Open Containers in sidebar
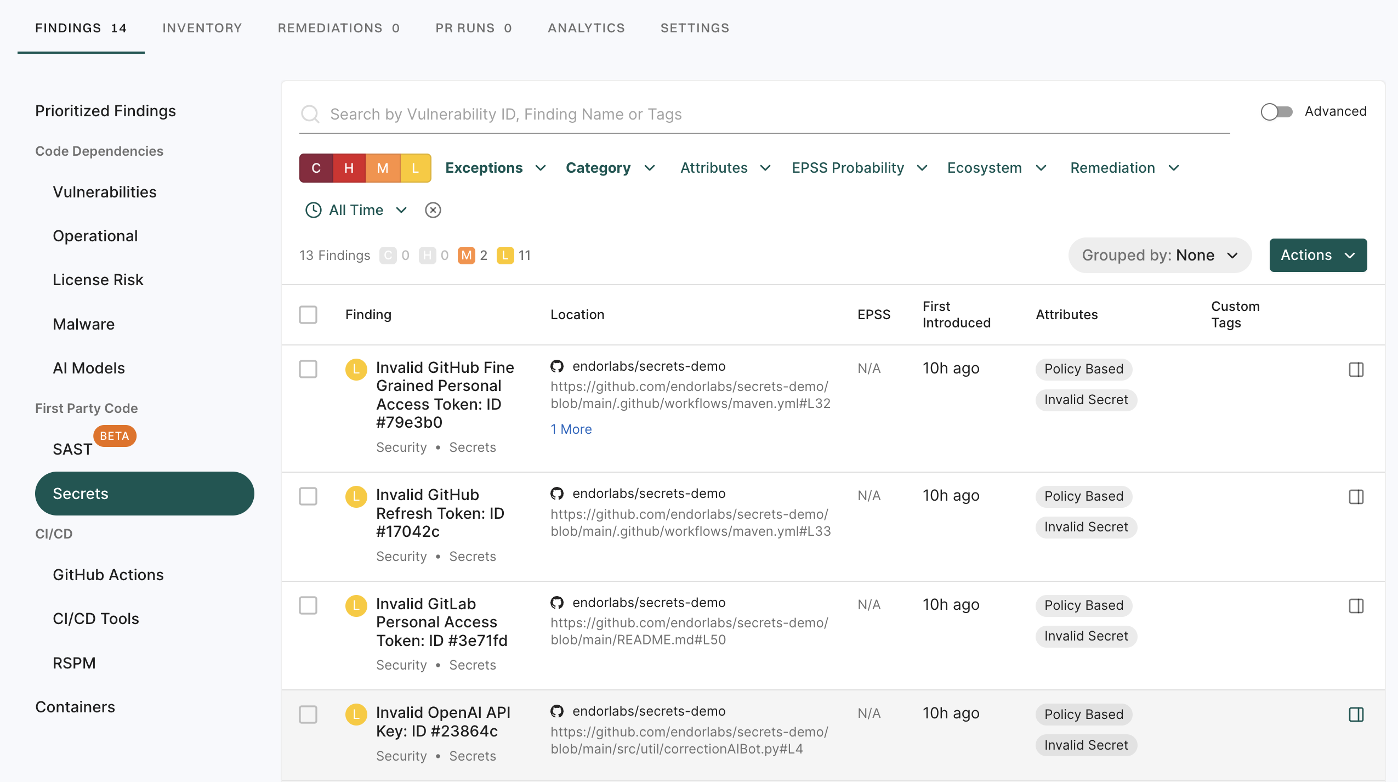The width and height of the screenshot is (1398, 782). point(75,707)
